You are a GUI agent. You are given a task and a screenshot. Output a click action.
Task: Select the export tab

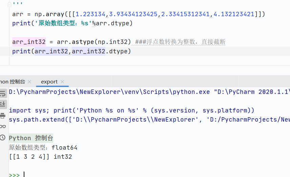pos(49,82)
